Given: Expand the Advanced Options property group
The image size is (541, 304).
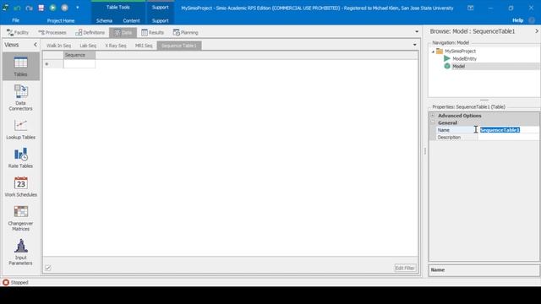Looking at the screenshot, I should pyautogui.click(x=433, y=116).
